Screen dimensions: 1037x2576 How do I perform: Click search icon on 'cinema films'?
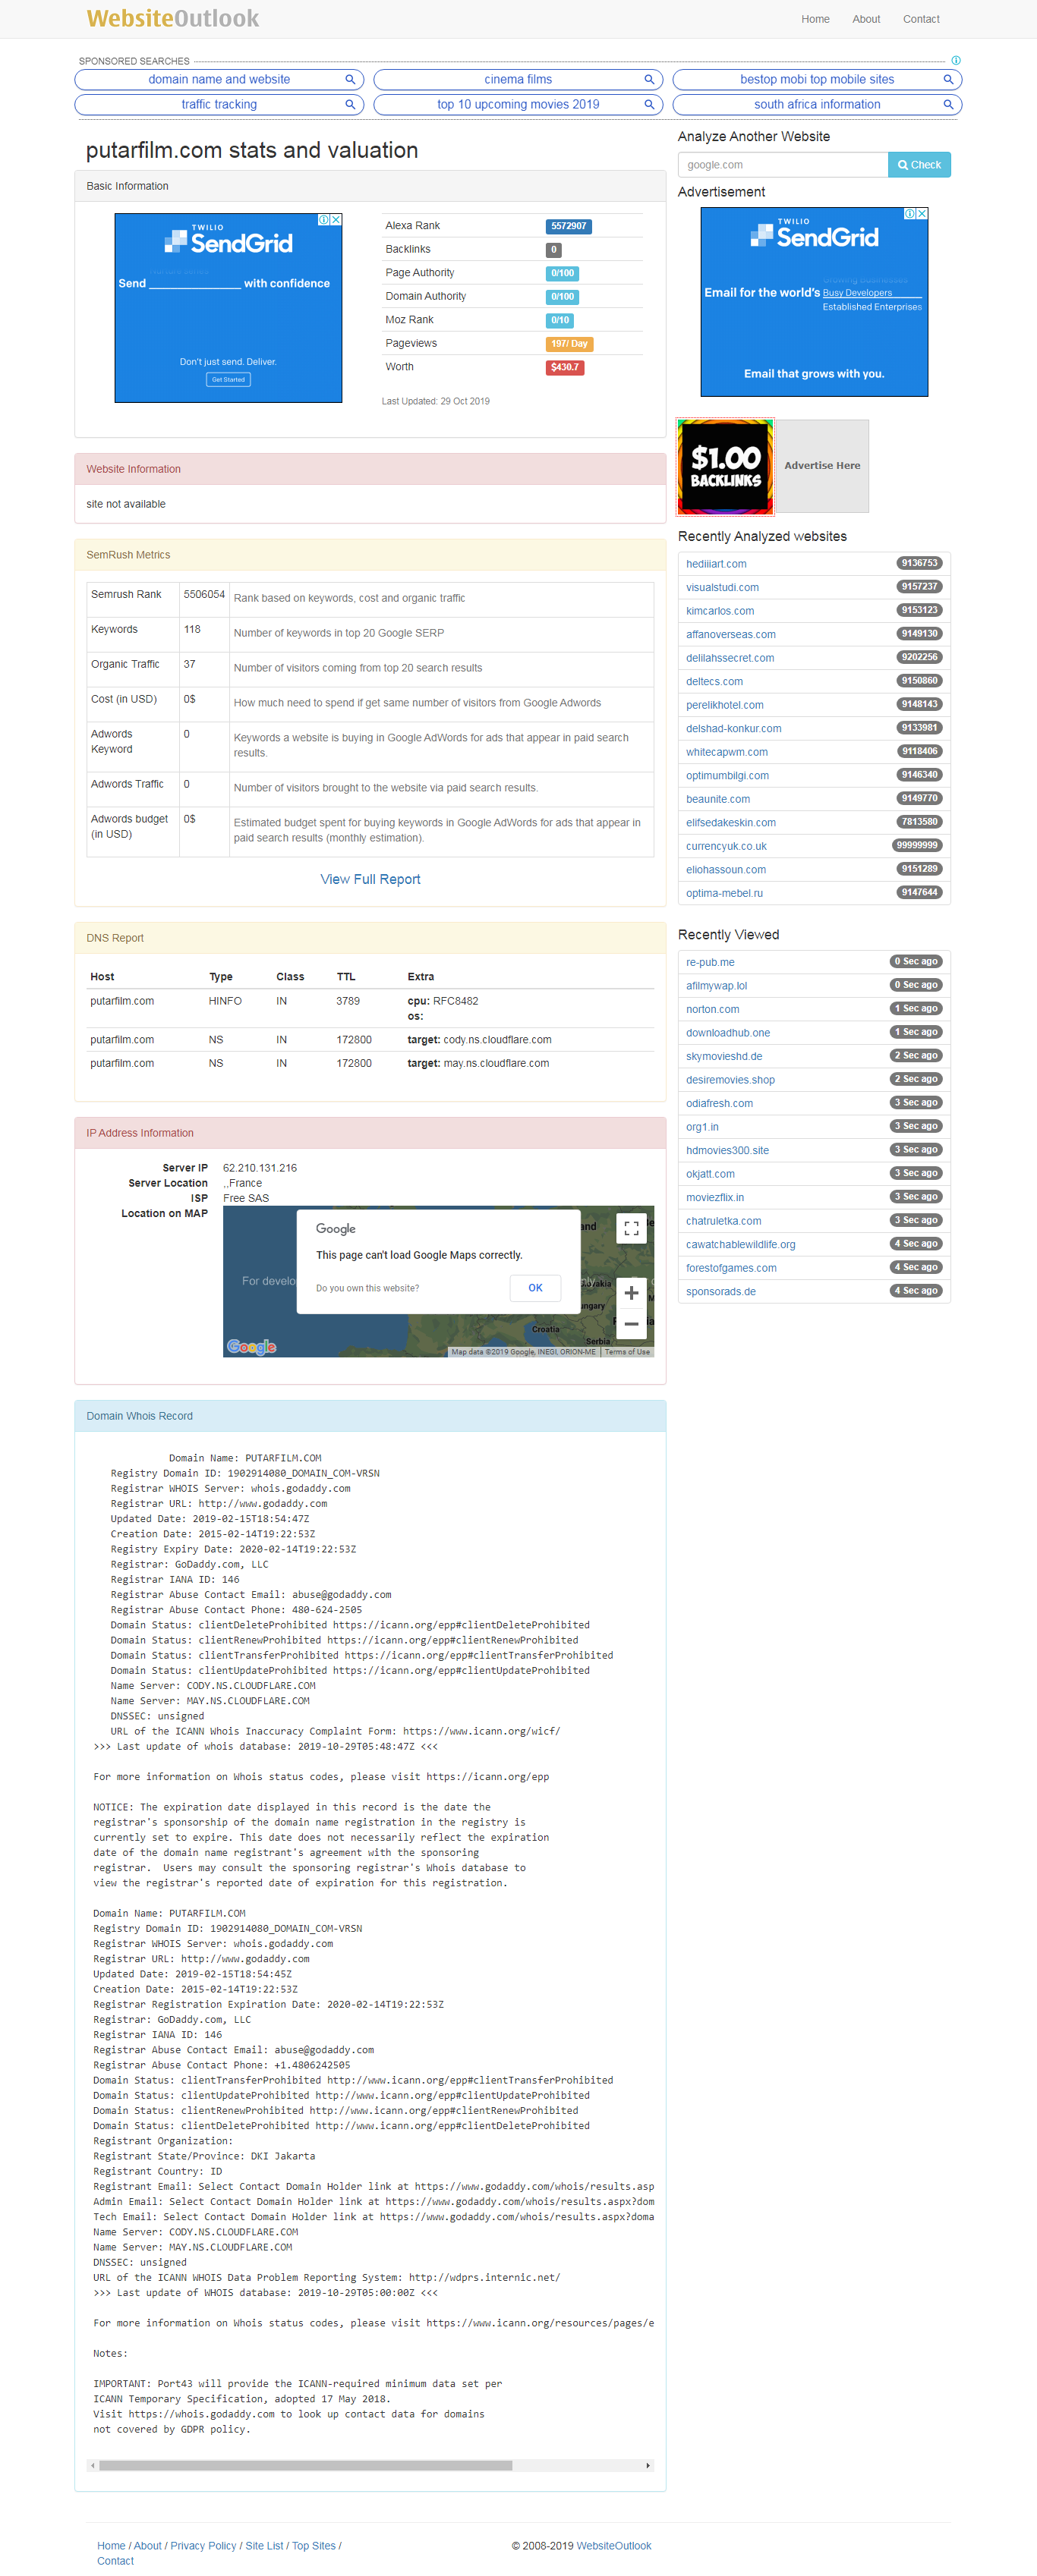(648, 79)
